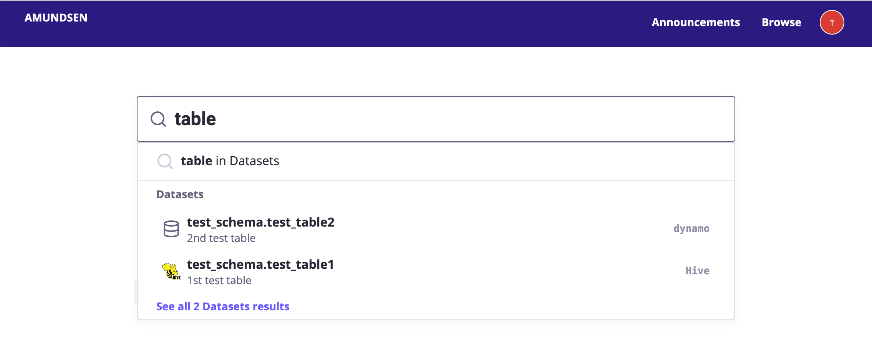
Task: Go home via the AMUNDSEN logo
Action: (x=56, y=18)
